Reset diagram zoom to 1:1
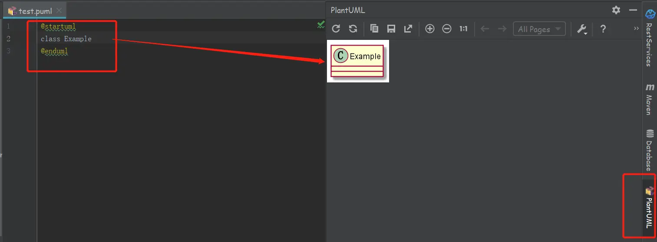This screenshot has width=657, height=242. click(x=463, y=29)
